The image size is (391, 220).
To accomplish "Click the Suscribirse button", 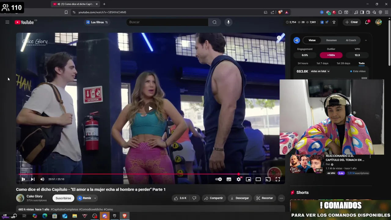I will (63, 198).
